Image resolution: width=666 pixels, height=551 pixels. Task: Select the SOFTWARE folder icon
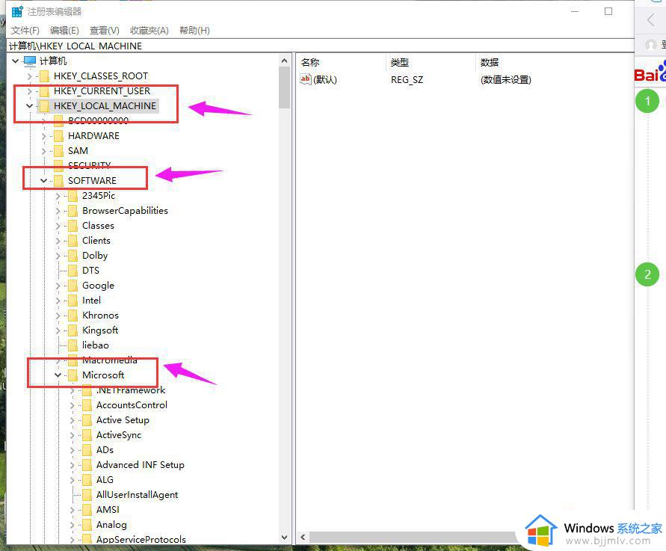(58, 180)
